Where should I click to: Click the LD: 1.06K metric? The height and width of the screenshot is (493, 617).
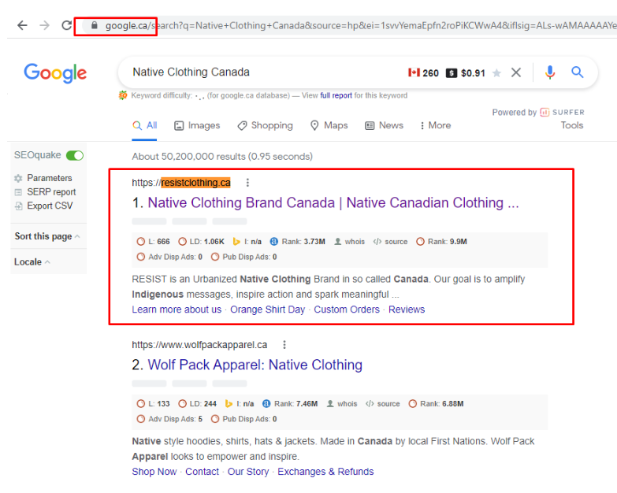(201, 242)
